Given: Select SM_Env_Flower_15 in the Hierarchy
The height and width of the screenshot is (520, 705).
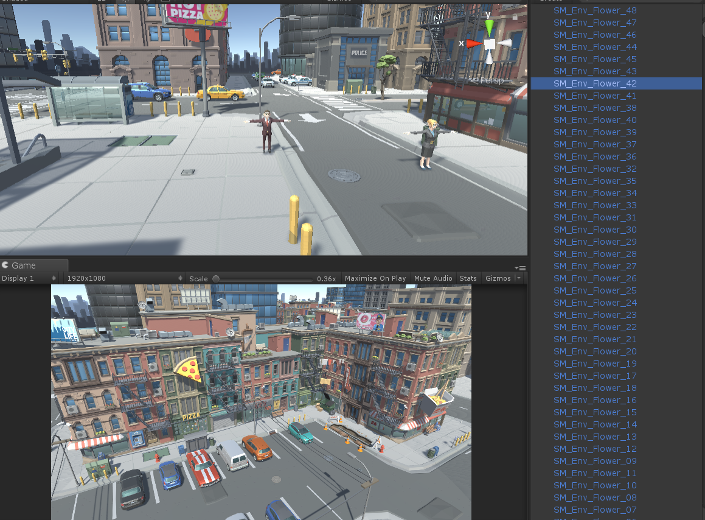Looking at the screenshot, I should tap(616, 412).
